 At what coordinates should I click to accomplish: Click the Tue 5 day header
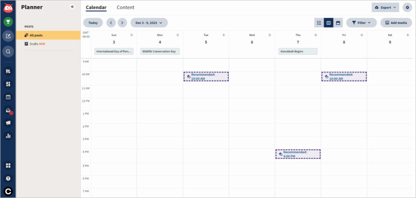tap(206, 39)
